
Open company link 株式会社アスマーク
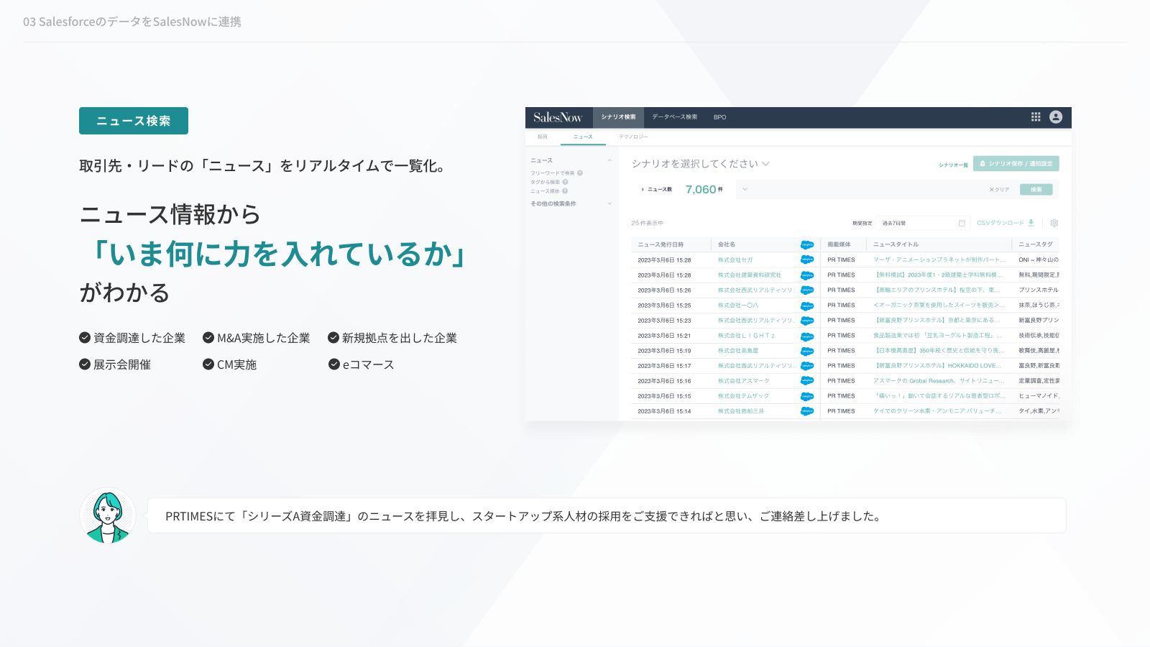pos(744,381)
